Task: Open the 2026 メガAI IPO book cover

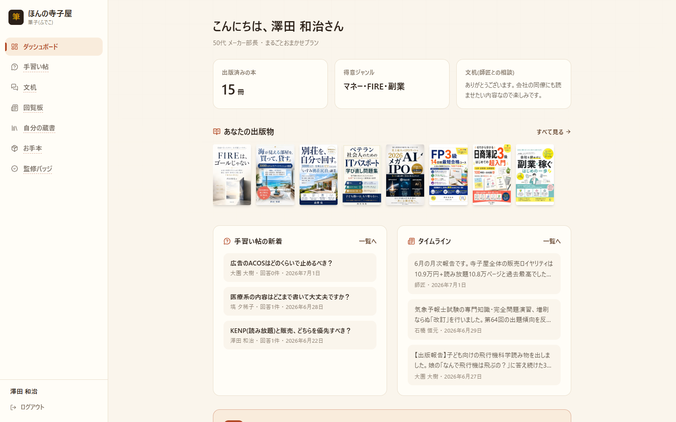Action: click(x=405, y=175)
